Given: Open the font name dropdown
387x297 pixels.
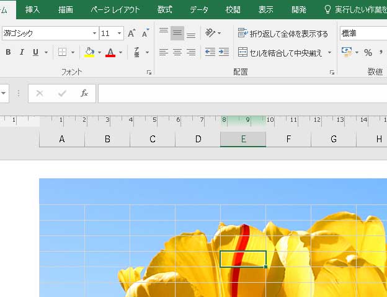Looking at the screenshot, I should click(x=94, y=34).
